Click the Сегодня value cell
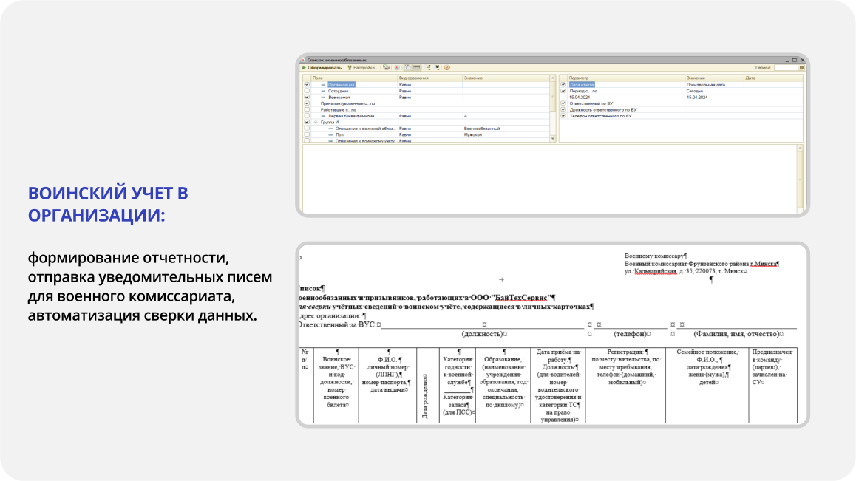856x481 pixels. point(695,91)
